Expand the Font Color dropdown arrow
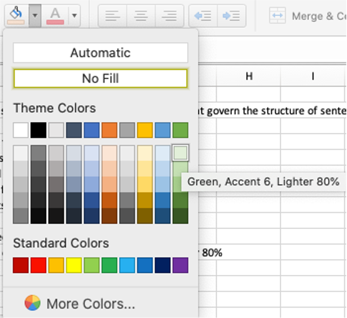This screenshot has height=318, width=347. click(74, 16)
